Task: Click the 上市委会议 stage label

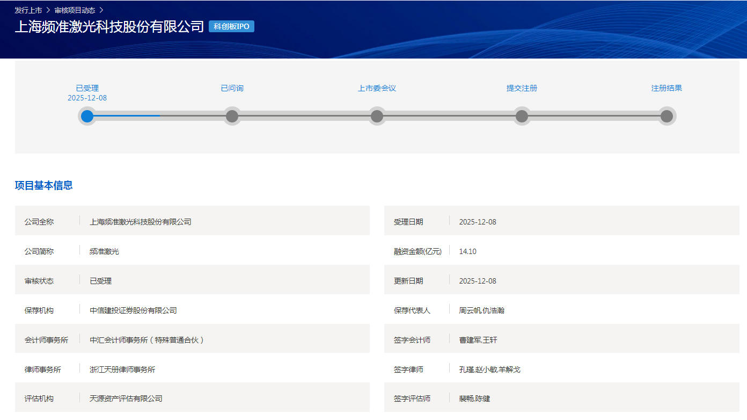Action: [x=377, y=88]
